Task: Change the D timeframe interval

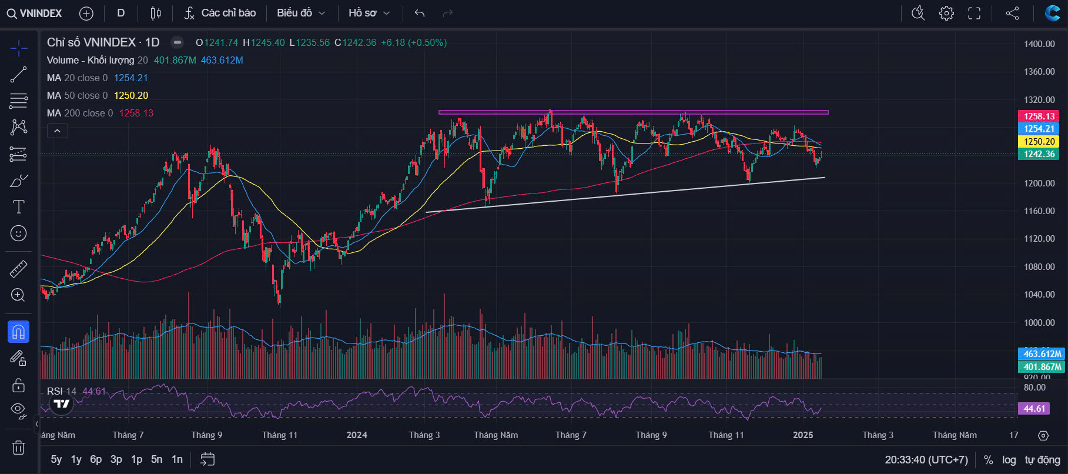Action: (x=121, y=13)
